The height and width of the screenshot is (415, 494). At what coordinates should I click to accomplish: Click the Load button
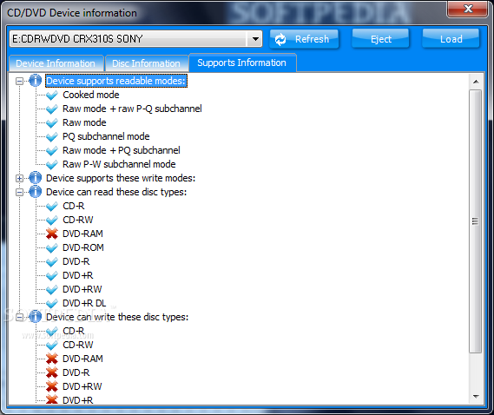451,39
